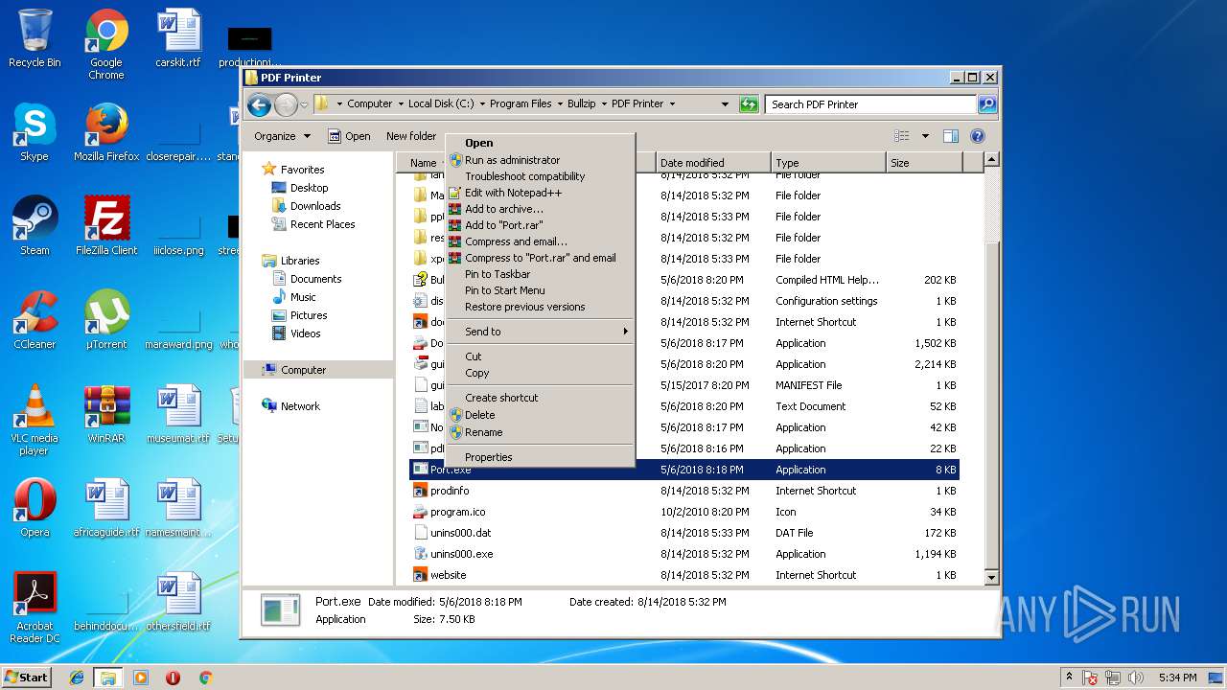Sort files by the Date modified column
The height and width of the screenshot is (690, 1227).
click(x=713, y=163)
